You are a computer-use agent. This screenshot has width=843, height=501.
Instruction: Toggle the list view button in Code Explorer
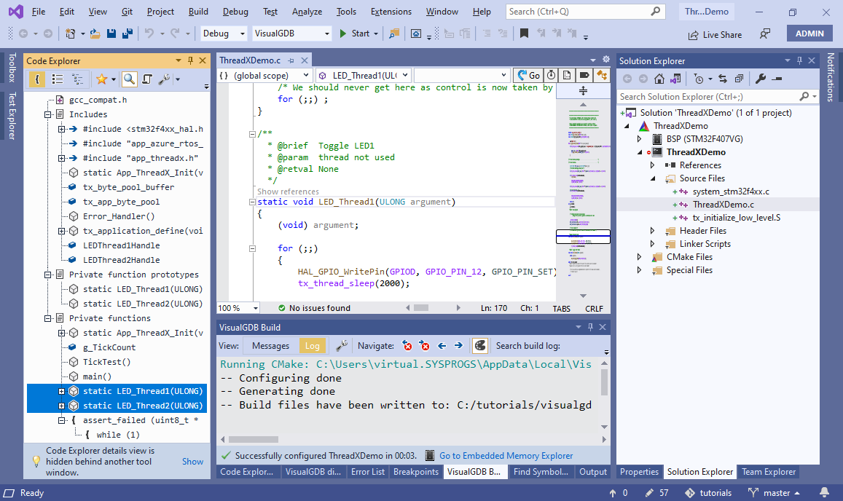(57, 79)
